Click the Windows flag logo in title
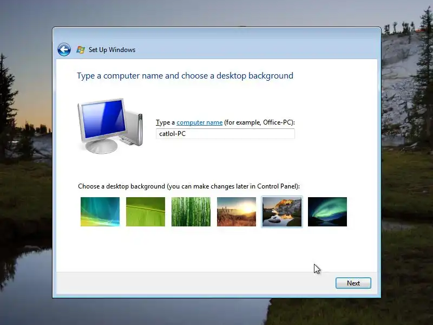 coord(81,50)
